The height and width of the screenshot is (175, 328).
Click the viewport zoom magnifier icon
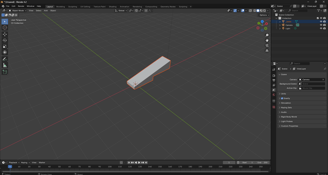(267, 35)
